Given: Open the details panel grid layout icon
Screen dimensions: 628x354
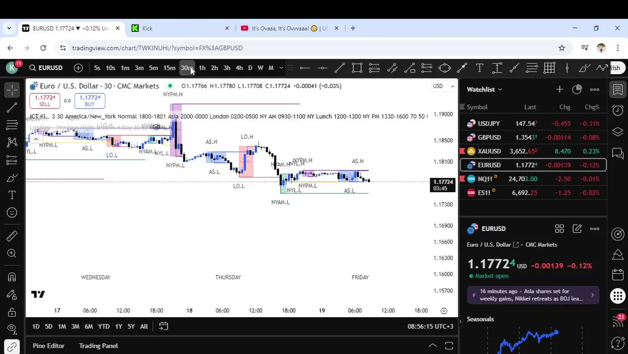Looking at the screenshot, I should (x=559, y=229).
